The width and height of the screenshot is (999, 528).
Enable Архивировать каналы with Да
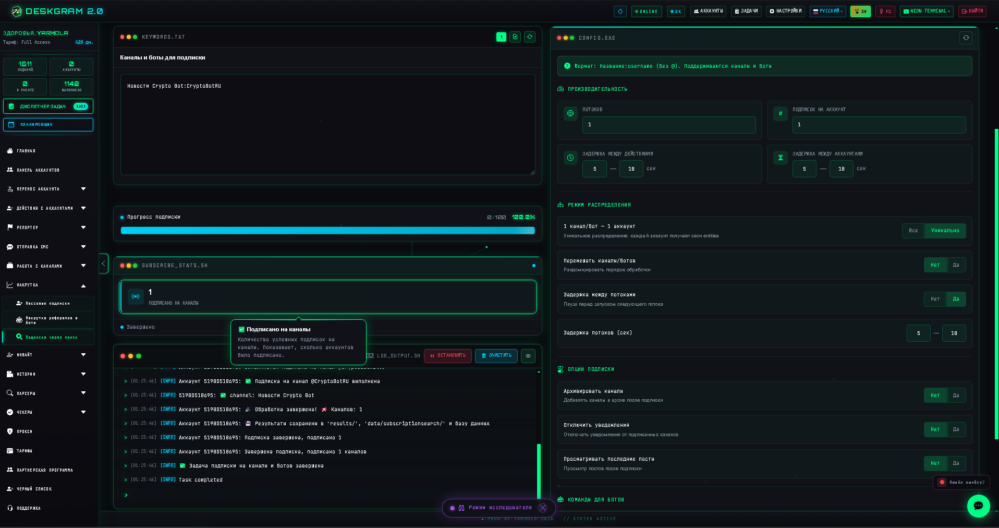click(x=956, y=395)
